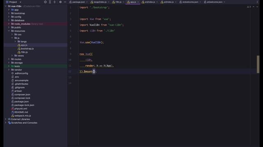Switch to the i18n.js tab
263x147 pixels.
coord(118,2)
